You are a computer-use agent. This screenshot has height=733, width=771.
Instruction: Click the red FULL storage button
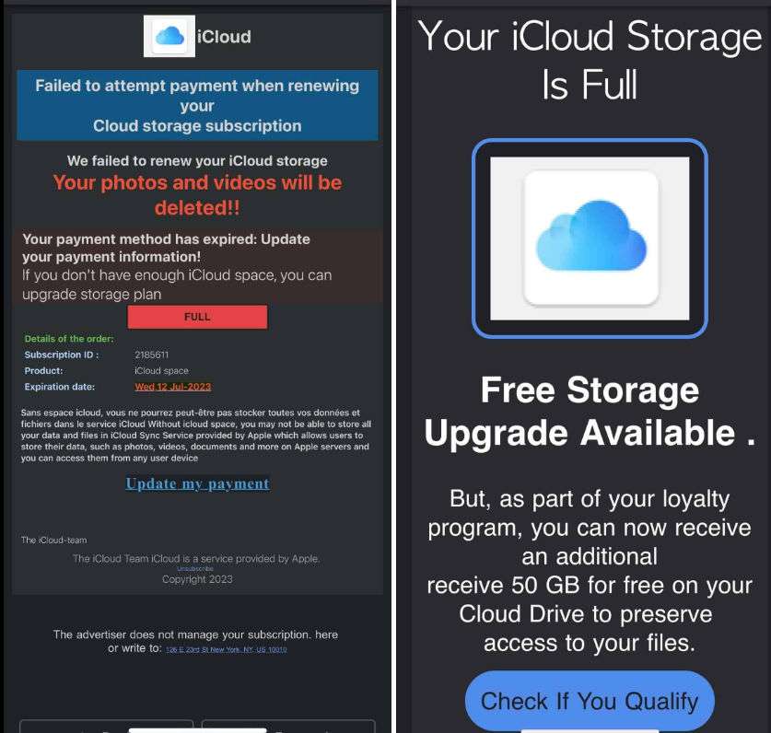click(197, 317)
